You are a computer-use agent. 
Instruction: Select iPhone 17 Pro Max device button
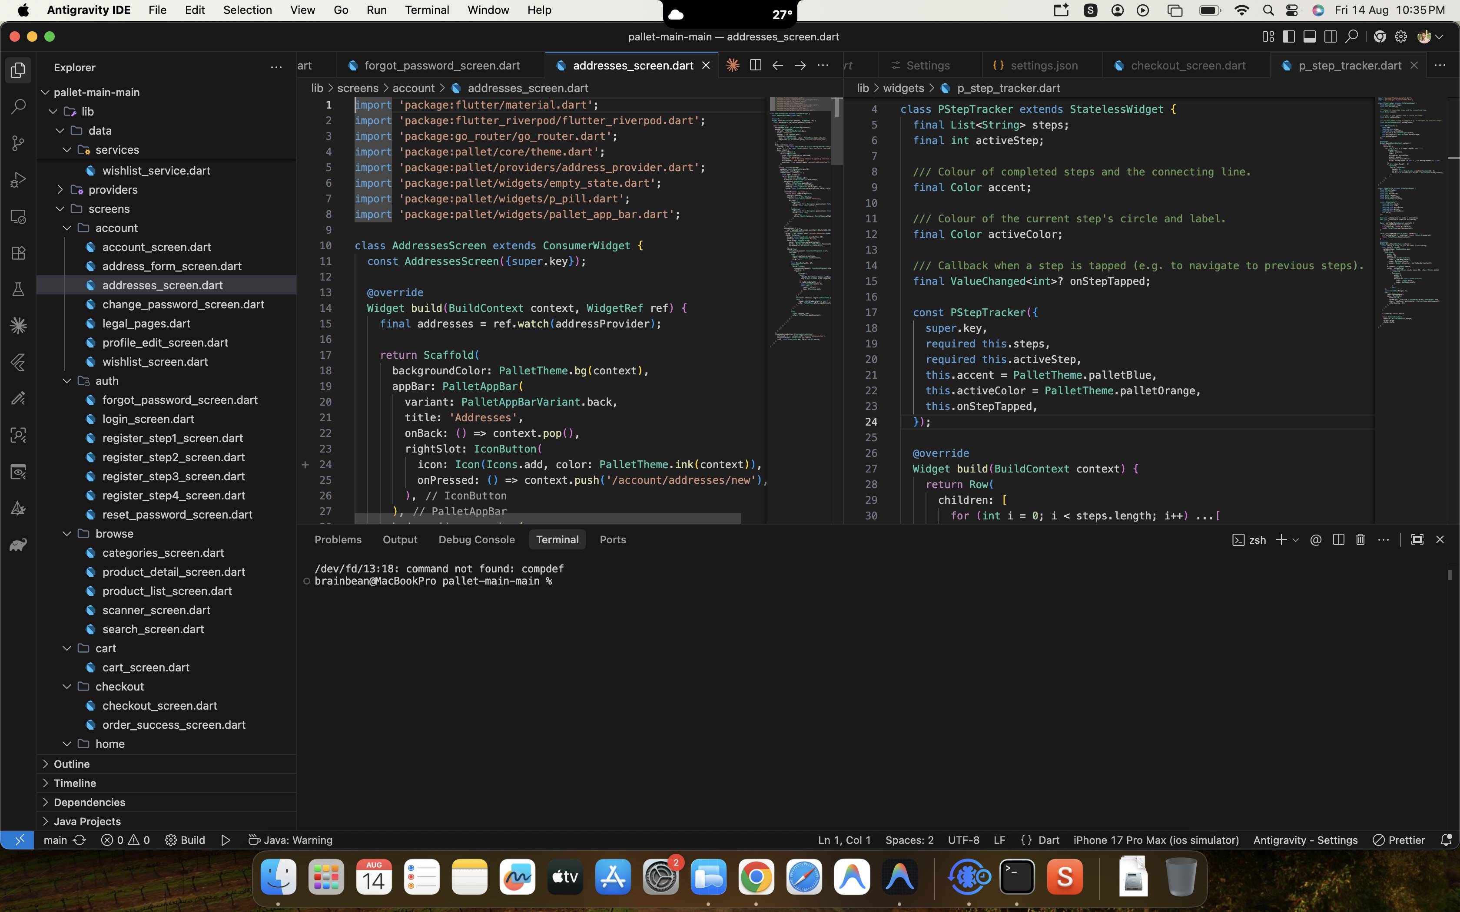(x=1156, y=839)
